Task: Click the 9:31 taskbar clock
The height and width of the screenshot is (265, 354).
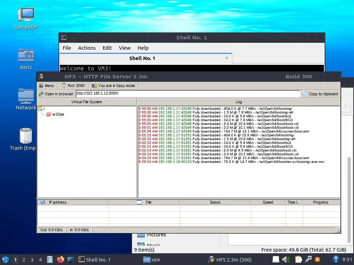Action: coord(347,259)
